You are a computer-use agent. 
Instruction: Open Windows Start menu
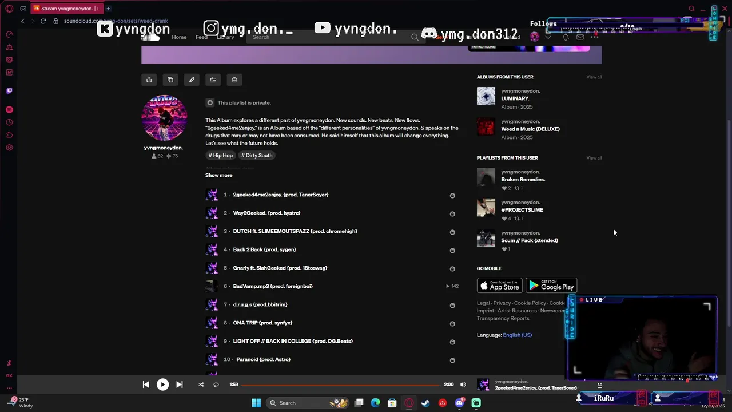click(256, 403)
